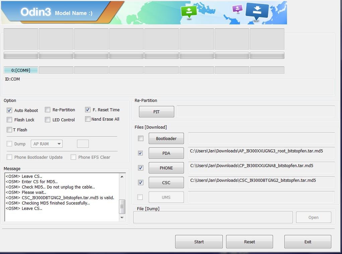
Task: Uncheck F. Reset Time
Action: coord(88,110)
